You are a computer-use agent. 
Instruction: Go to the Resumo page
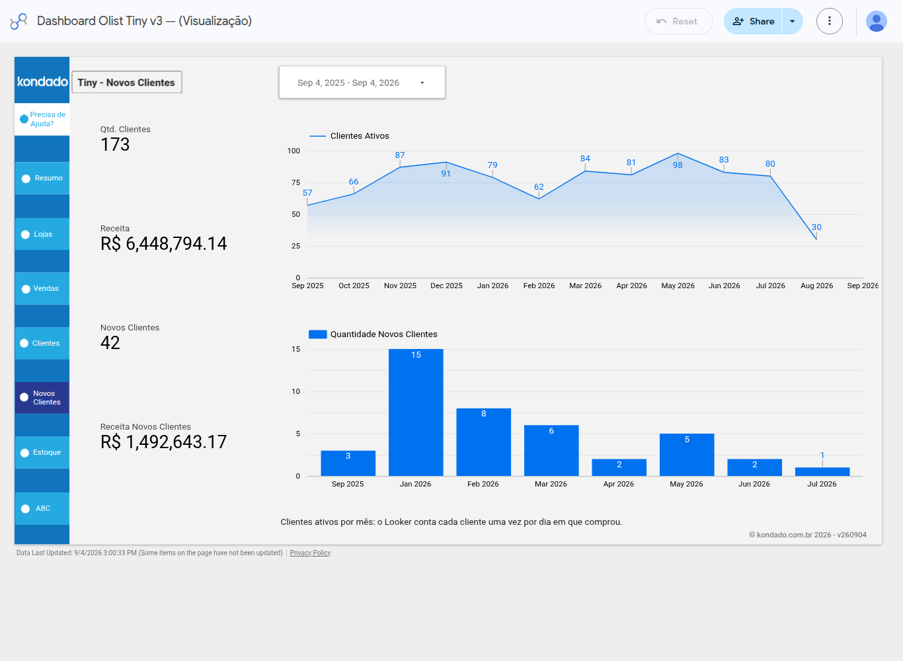(x=42, y=178)
